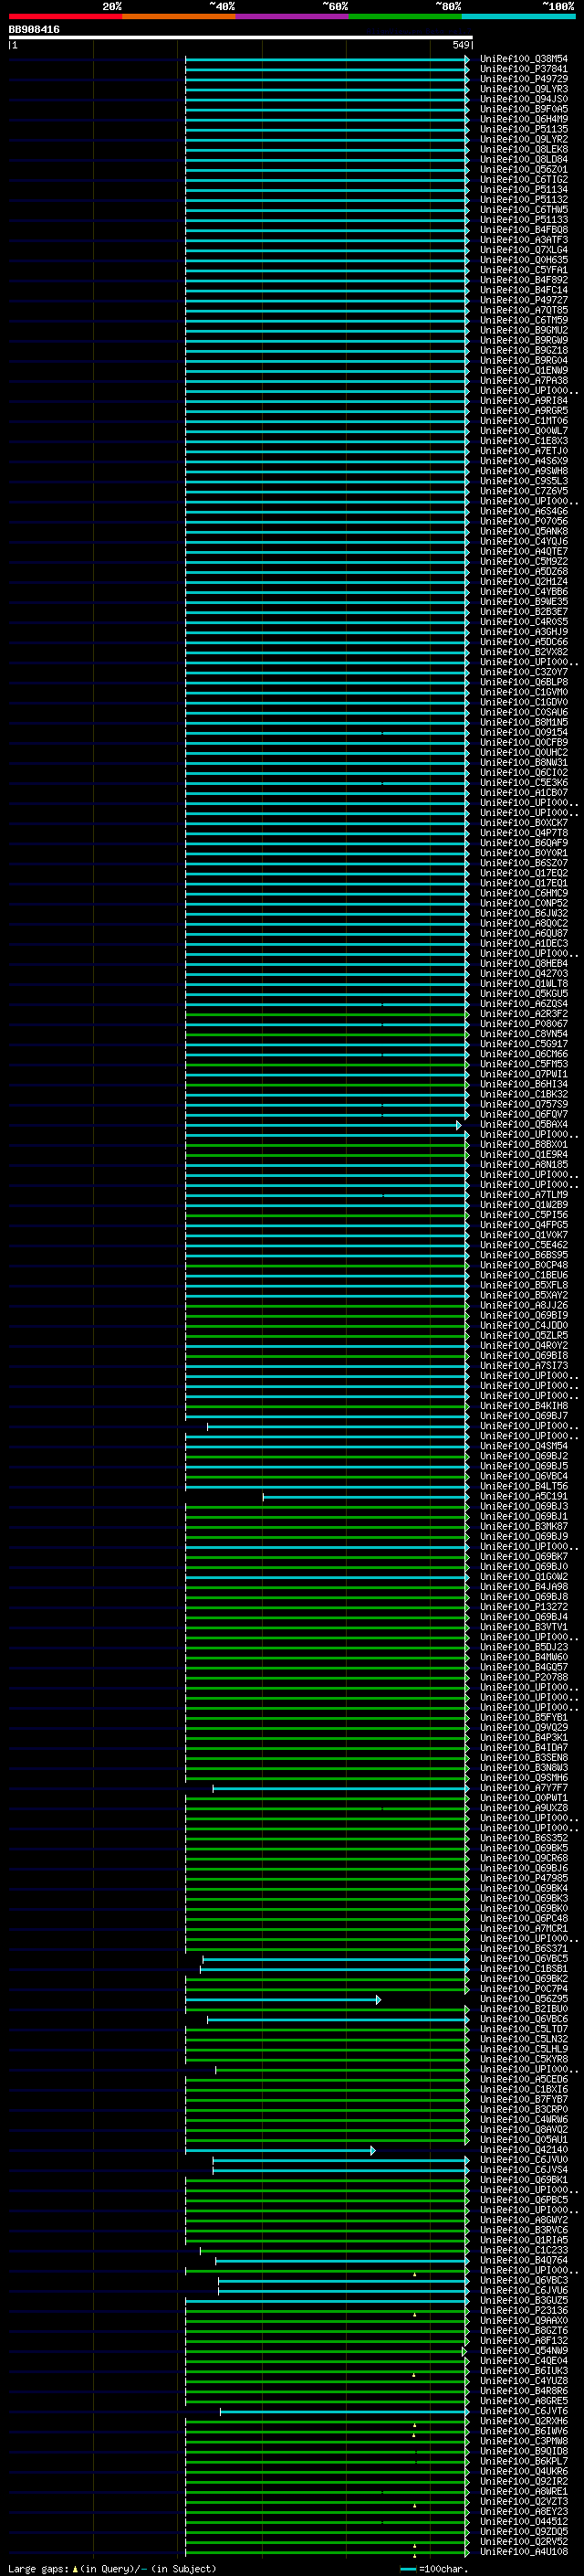Click the cyan ~100% identity legend bar
This screenshot has height=2576, width=584.
(519, 16)
